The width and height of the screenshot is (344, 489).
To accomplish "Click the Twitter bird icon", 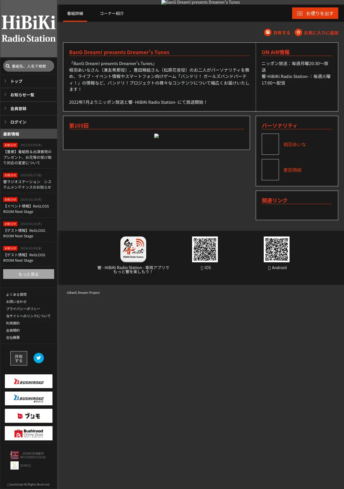I will tap(39, 358).
